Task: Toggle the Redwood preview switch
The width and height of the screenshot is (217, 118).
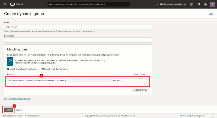Action: [x=210, y=116]
